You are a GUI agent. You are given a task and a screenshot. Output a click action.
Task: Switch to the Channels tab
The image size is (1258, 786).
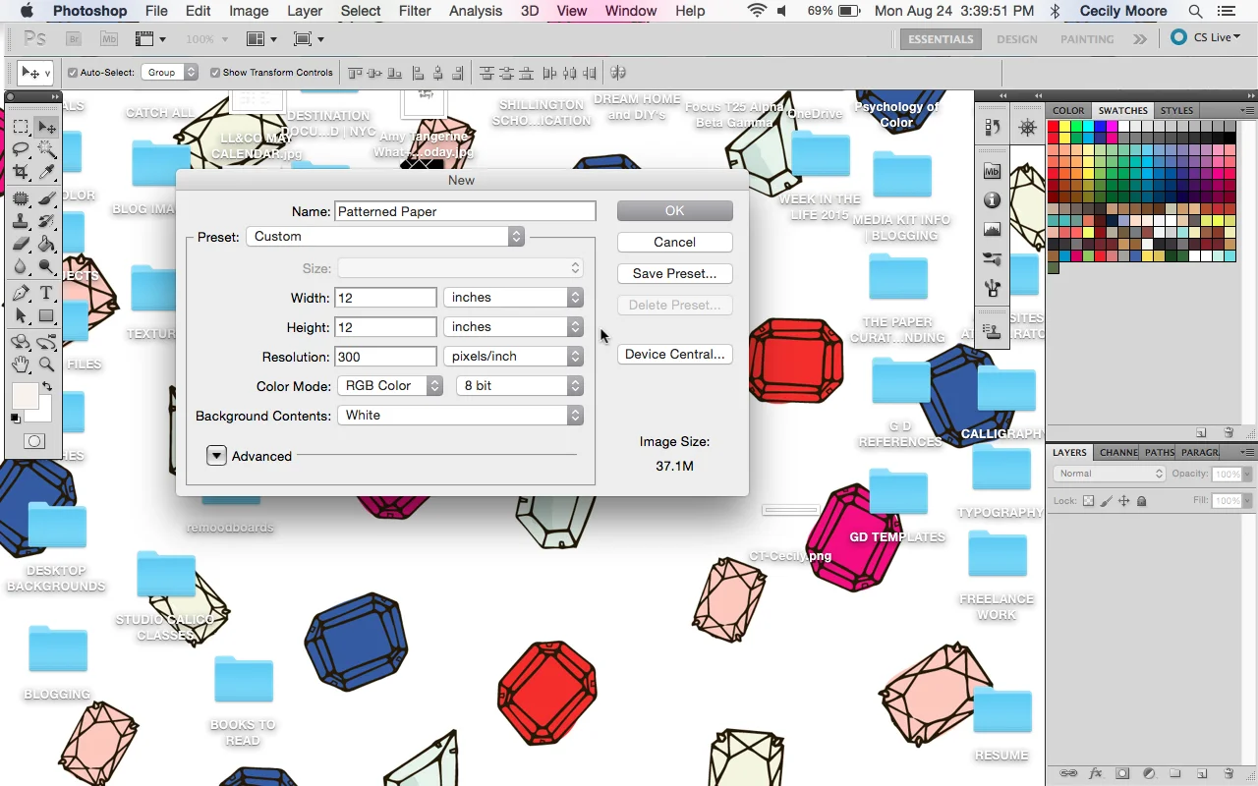point(1117,453)
